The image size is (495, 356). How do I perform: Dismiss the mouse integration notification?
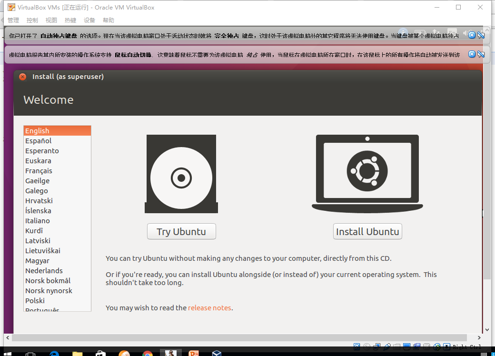tap(472, 54)
